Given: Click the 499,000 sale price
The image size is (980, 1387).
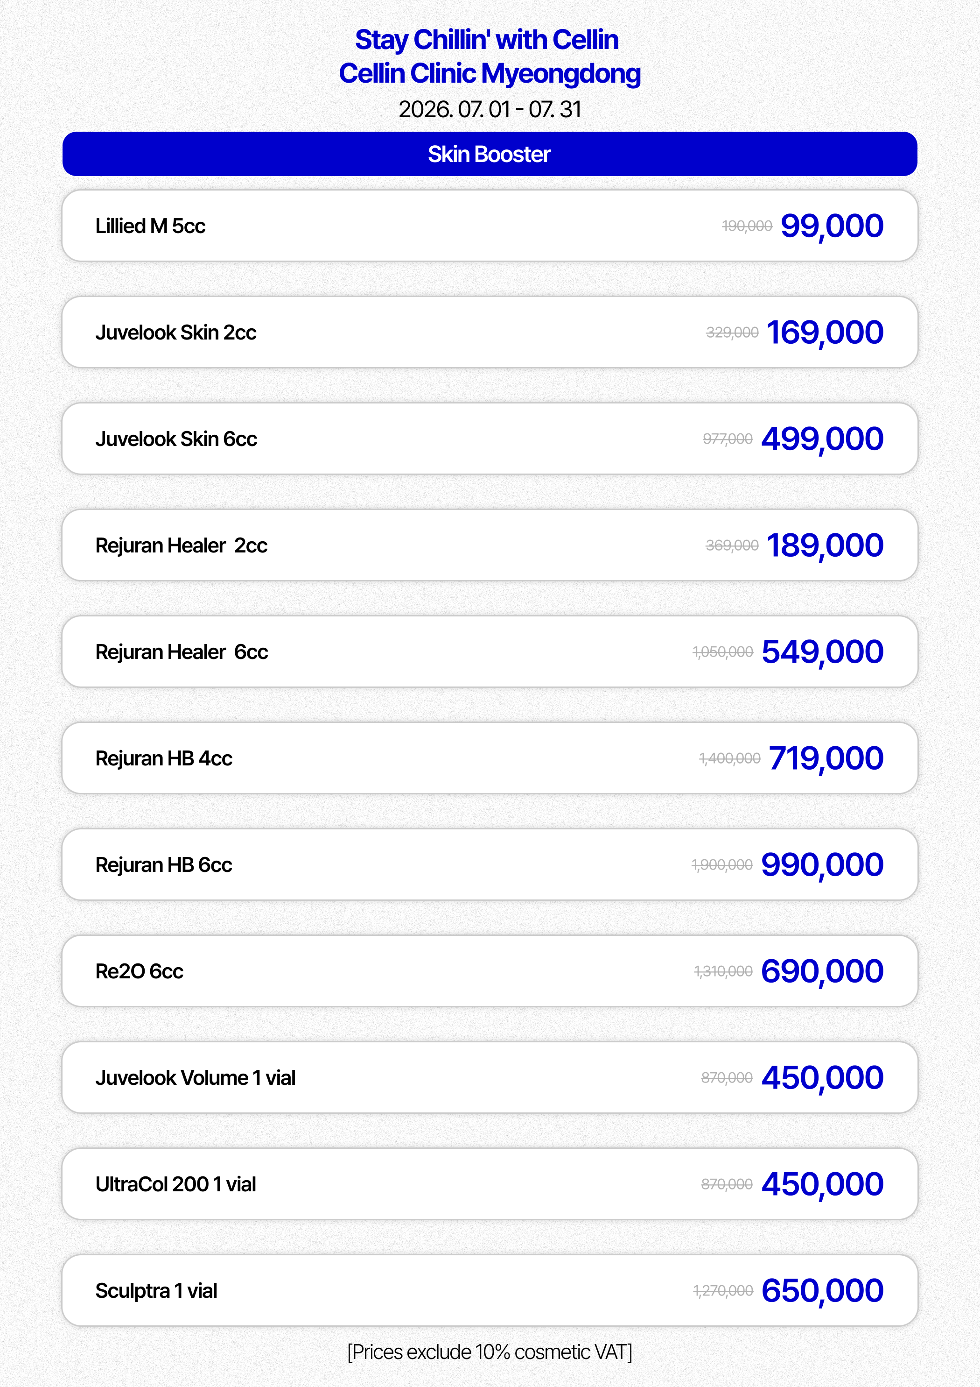Looking at the screenshot, I should 822,439.
